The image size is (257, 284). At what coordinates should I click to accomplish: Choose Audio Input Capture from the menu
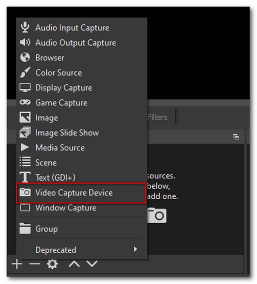point(82,28)
